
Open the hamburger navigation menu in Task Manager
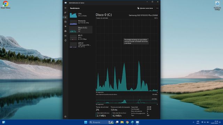coord(66,8)
